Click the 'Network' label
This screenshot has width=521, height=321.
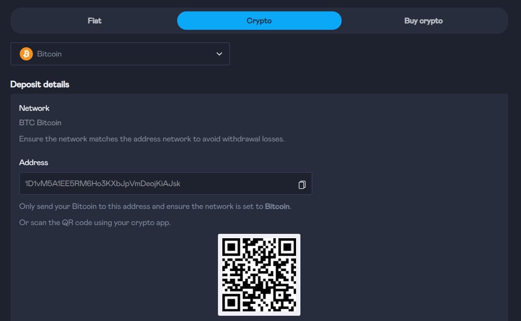[34, 108]
